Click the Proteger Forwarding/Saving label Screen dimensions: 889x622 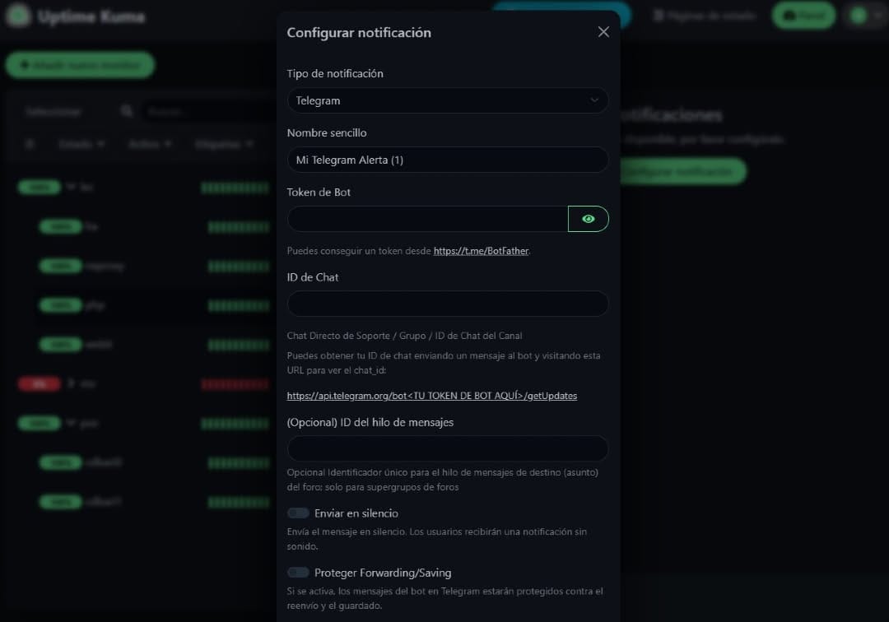[x=383, y=573]
